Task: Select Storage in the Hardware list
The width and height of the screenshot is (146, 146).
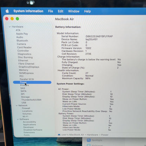Action: [x=25, y=97]
